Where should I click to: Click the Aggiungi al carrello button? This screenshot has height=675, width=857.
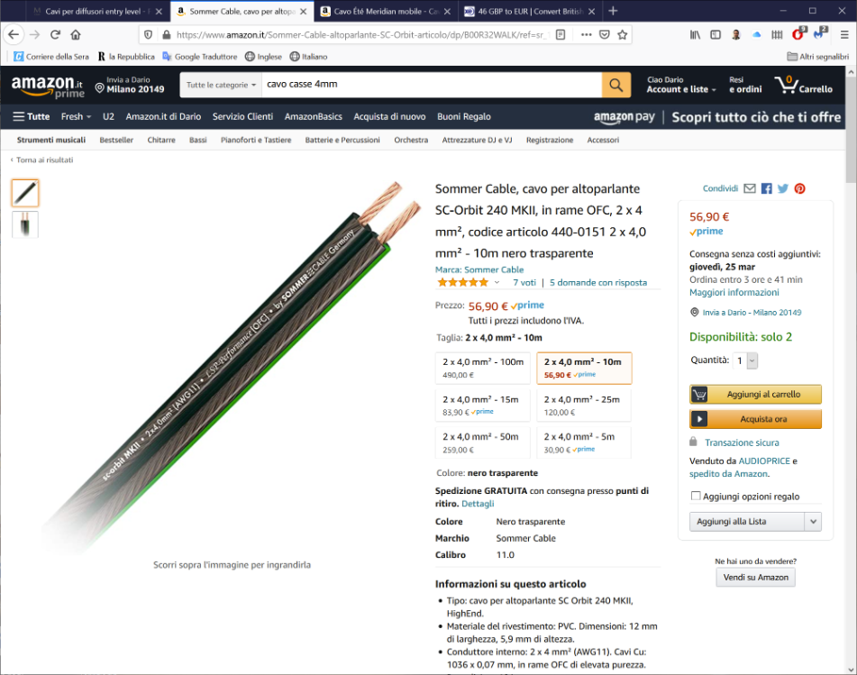point(755,394)
